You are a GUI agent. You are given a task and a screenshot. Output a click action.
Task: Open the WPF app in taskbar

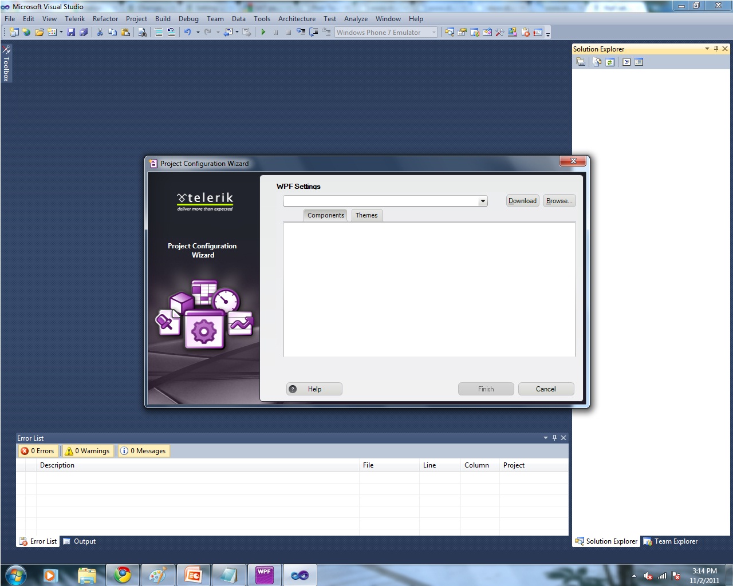(x=264, y=575)
